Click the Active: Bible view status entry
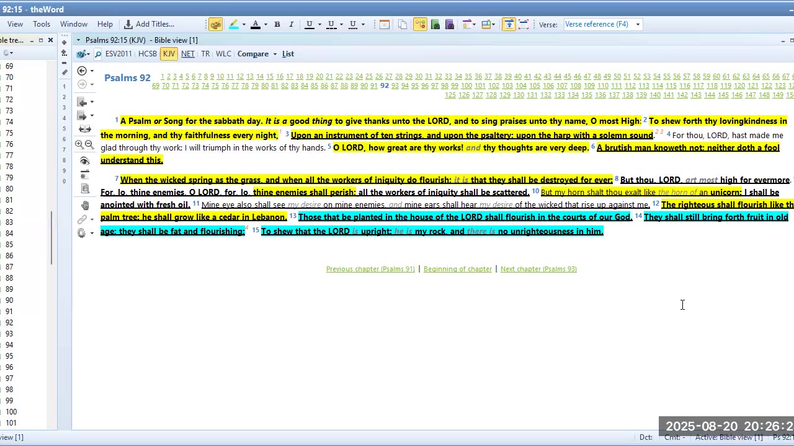Image resolution: width=794 pixels, height=446 pixels. click(729, 437)
